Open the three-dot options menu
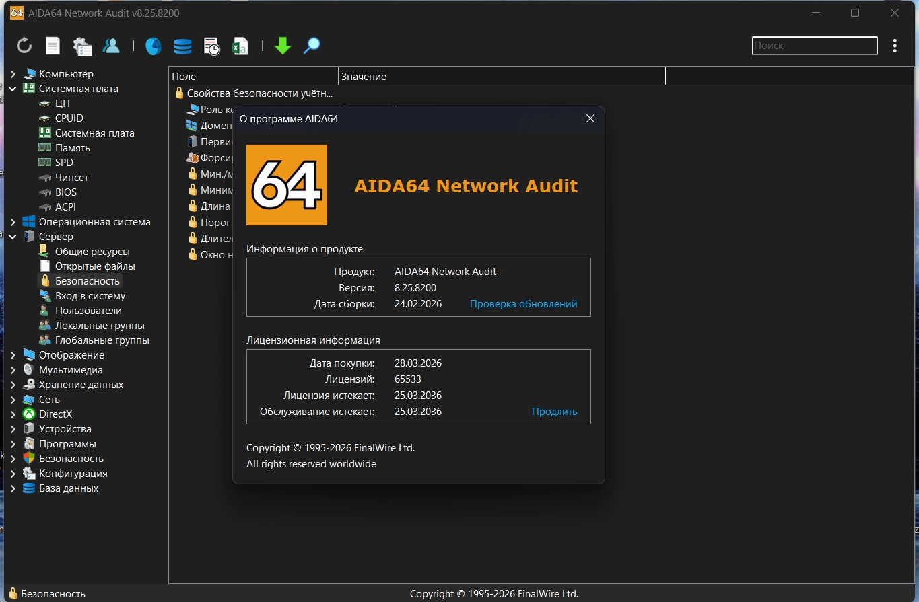This screenshot has width=919, height=602. 895,46
